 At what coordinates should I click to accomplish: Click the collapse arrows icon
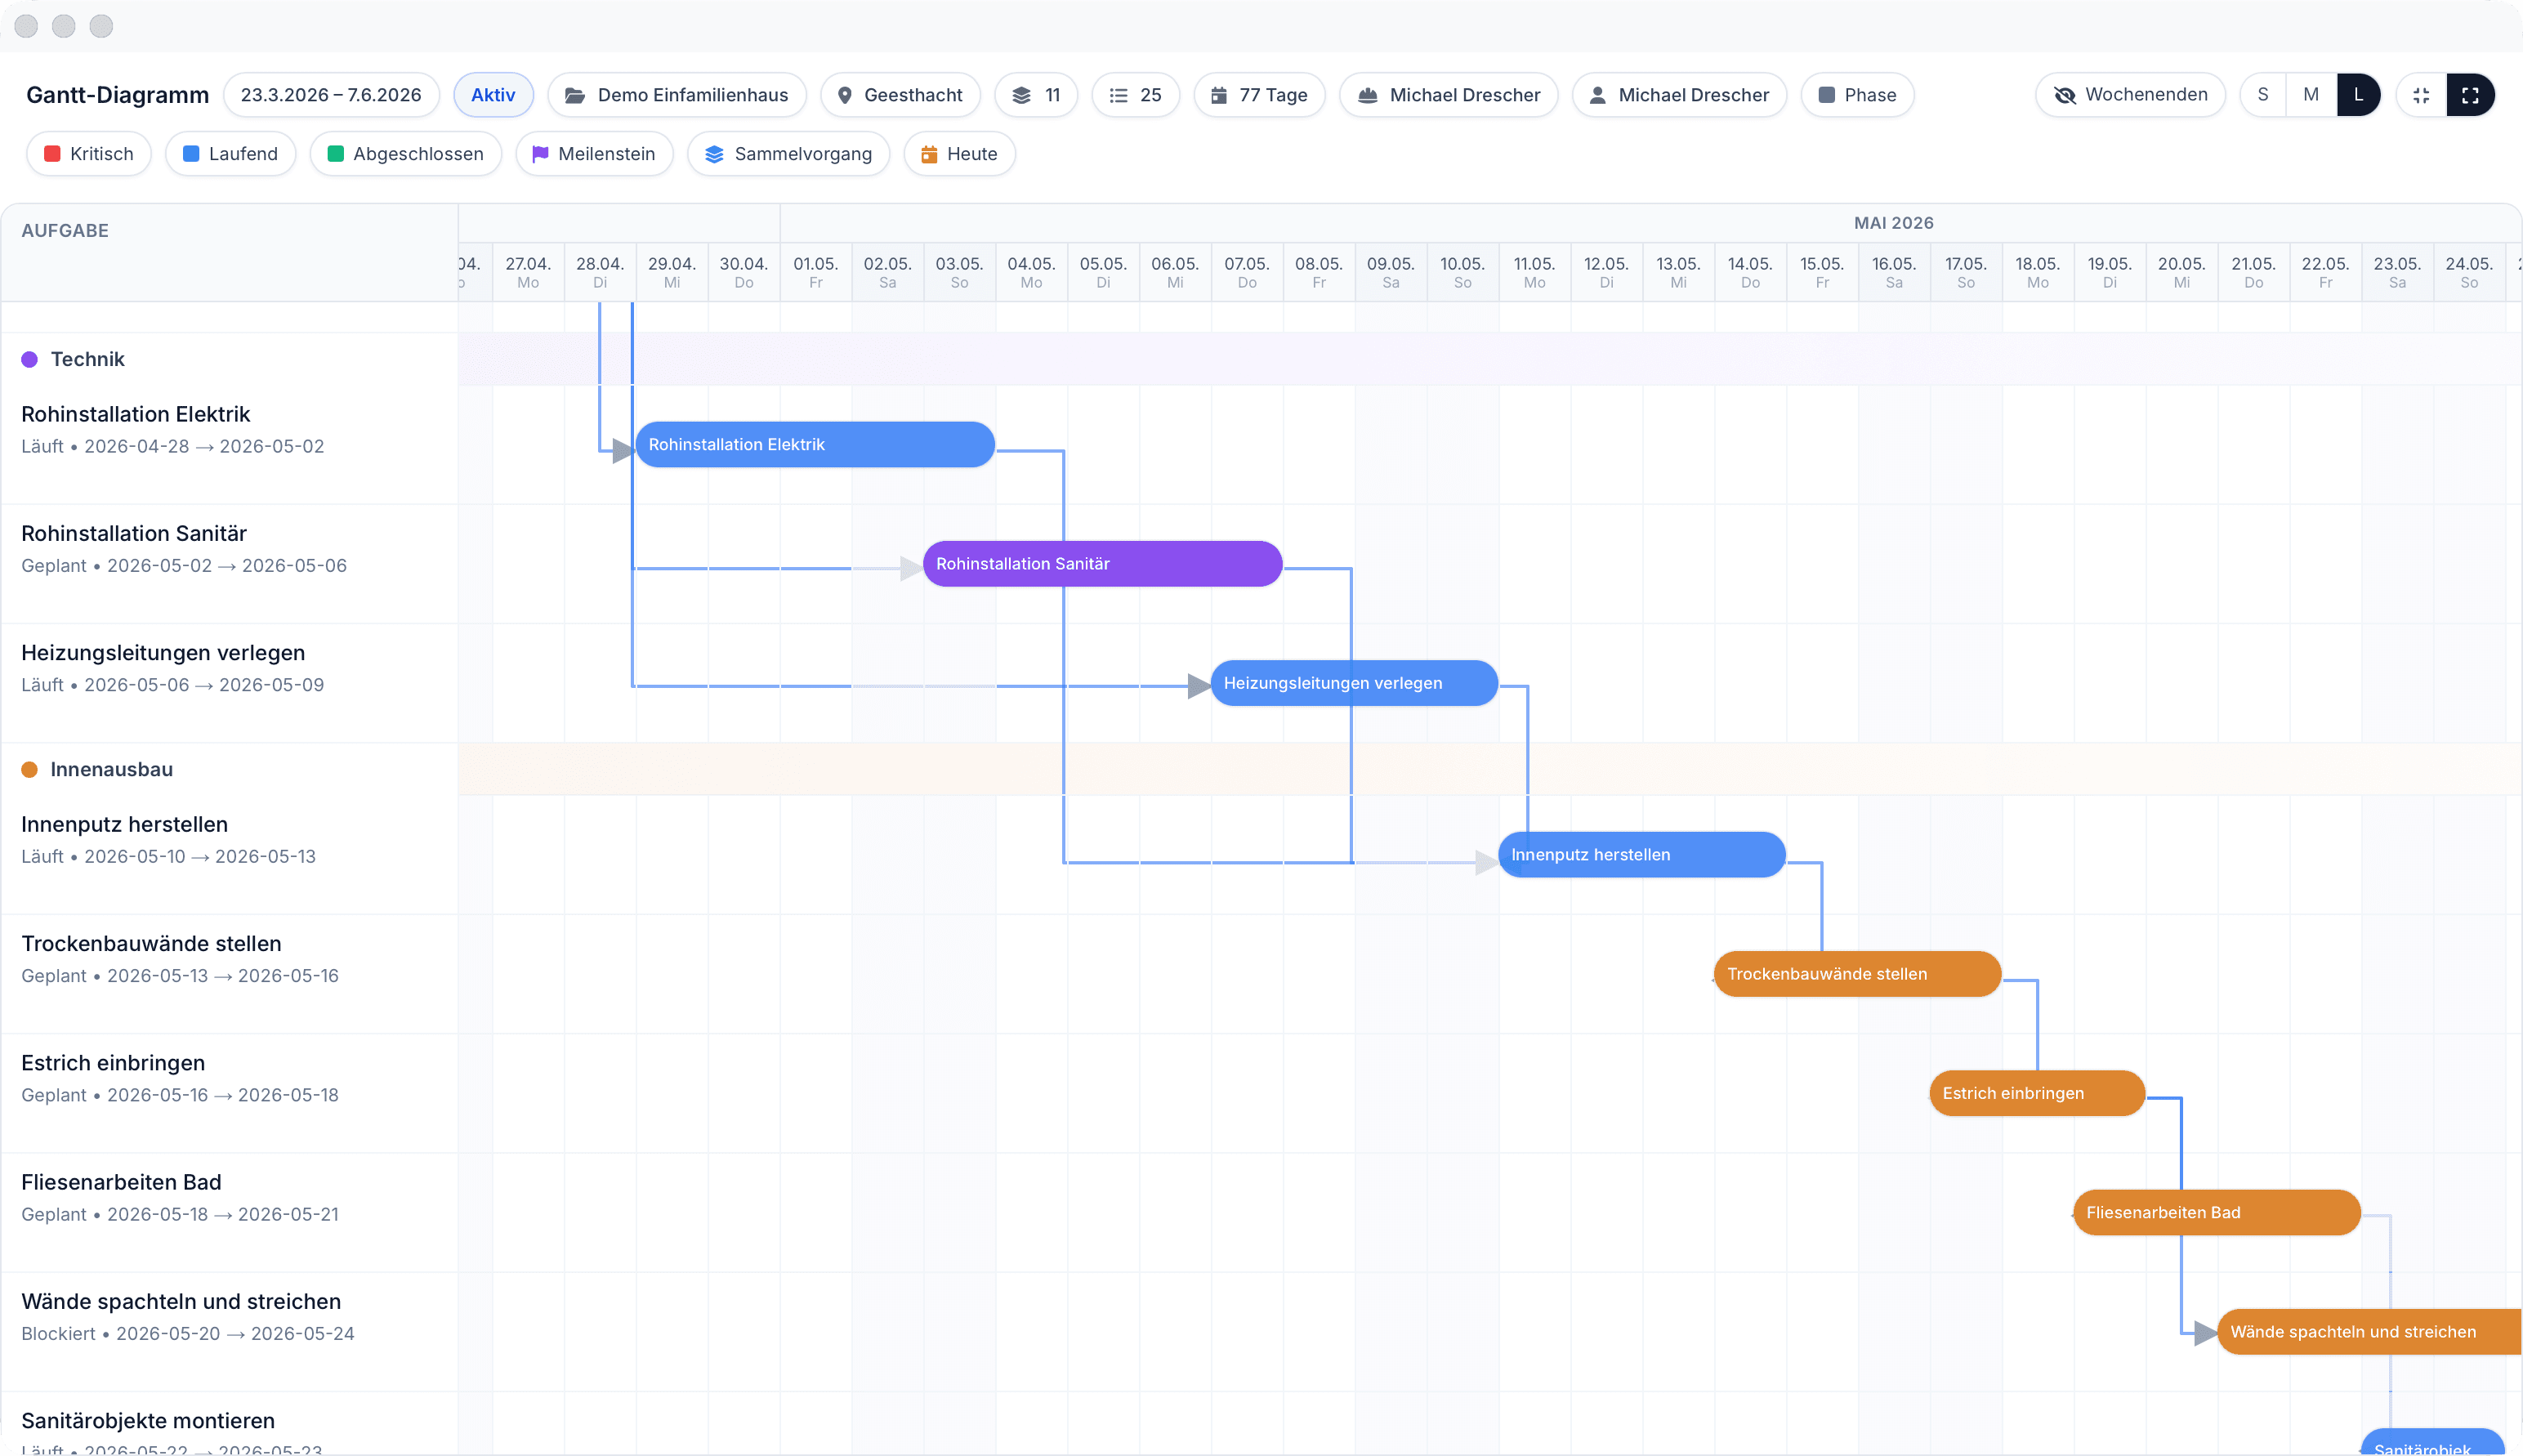[2421, 95]
